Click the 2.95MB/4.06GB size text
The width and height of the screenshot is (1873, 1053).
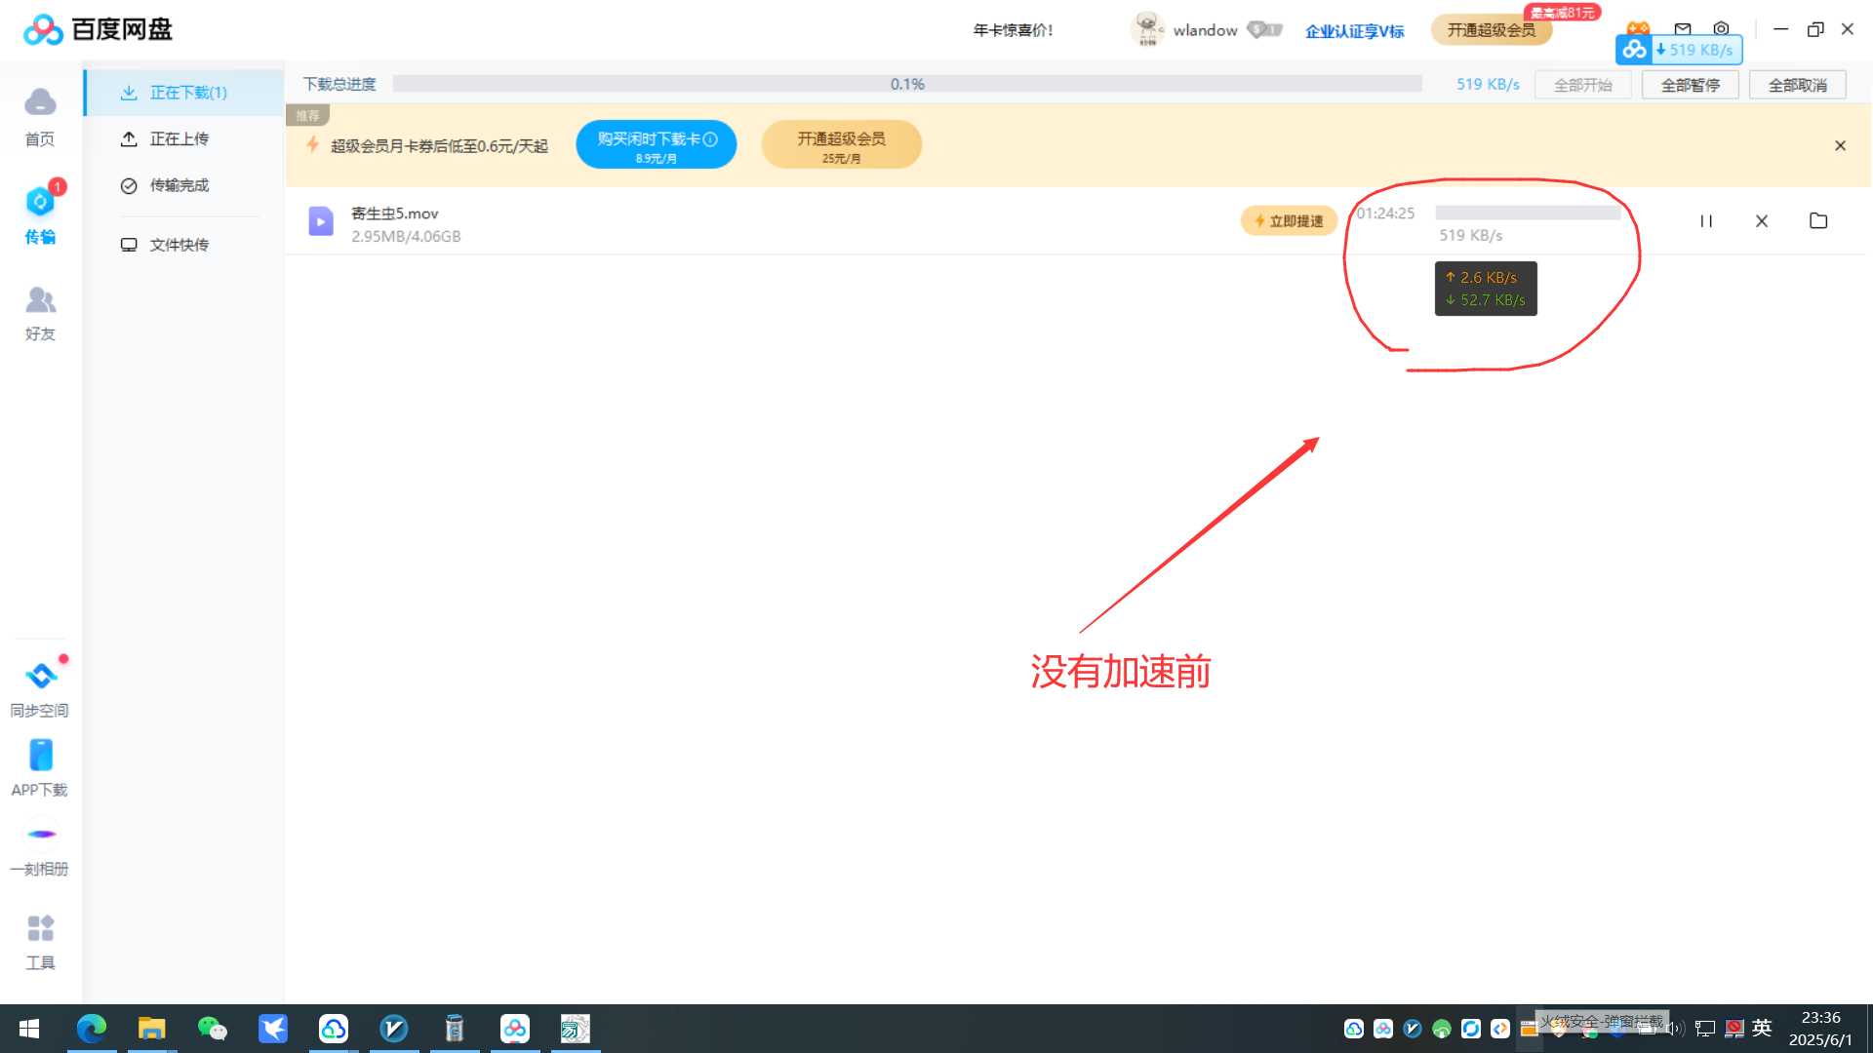click(406, 236)
